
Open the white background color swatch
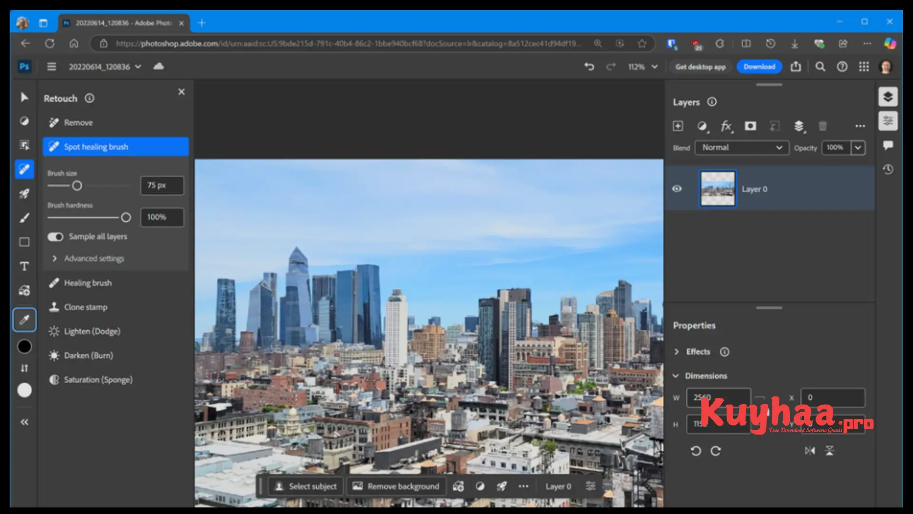24,390
